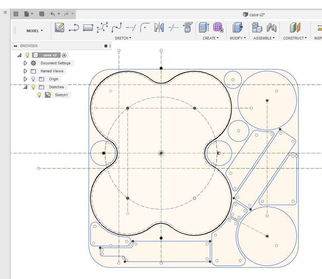Image resolution: width=322 pixels, height=279 pixels.
Task: Click the Undo button
Action: click(52, 14)
